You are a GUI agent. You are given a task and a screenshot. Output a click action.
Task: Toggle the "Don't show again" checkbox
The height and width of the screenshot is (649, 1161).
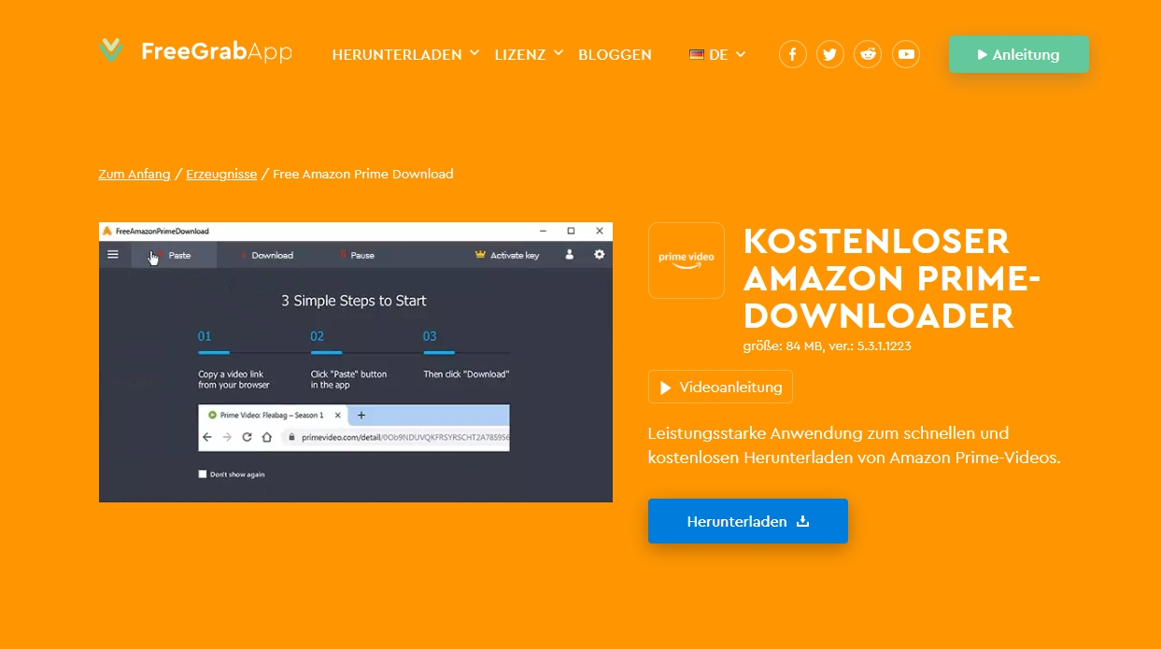coord(203,474)
